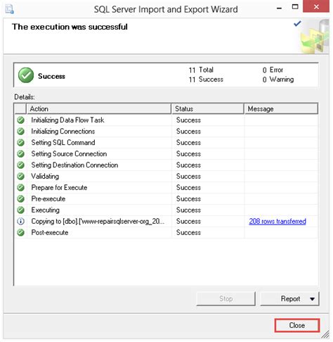Select the Executing row text
This screenshot has height=342, width=333.
point(46,210)
